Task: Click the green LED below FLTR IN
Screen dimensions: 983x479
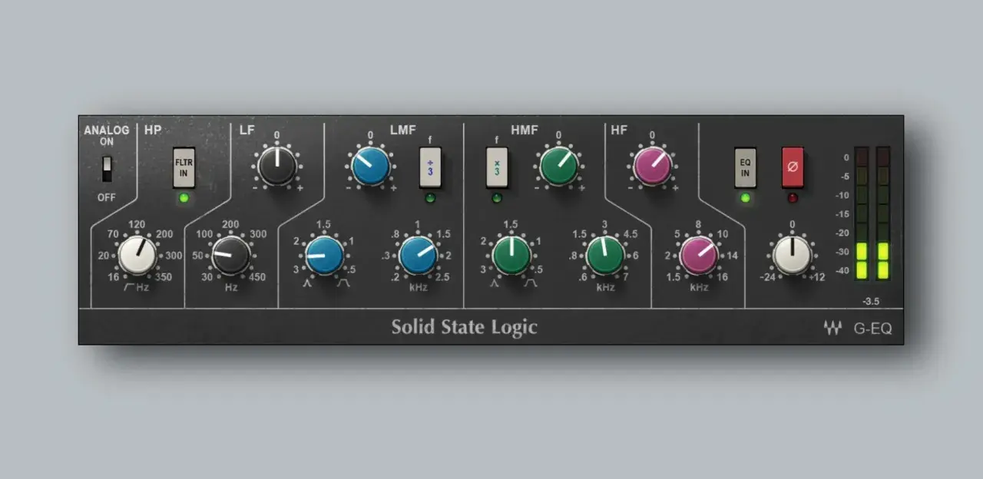Action: (x=184, y=199)
